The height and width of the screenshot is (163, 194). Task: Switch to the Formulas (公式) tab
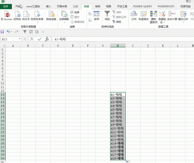pyautogui.click(x=76, y=7)
